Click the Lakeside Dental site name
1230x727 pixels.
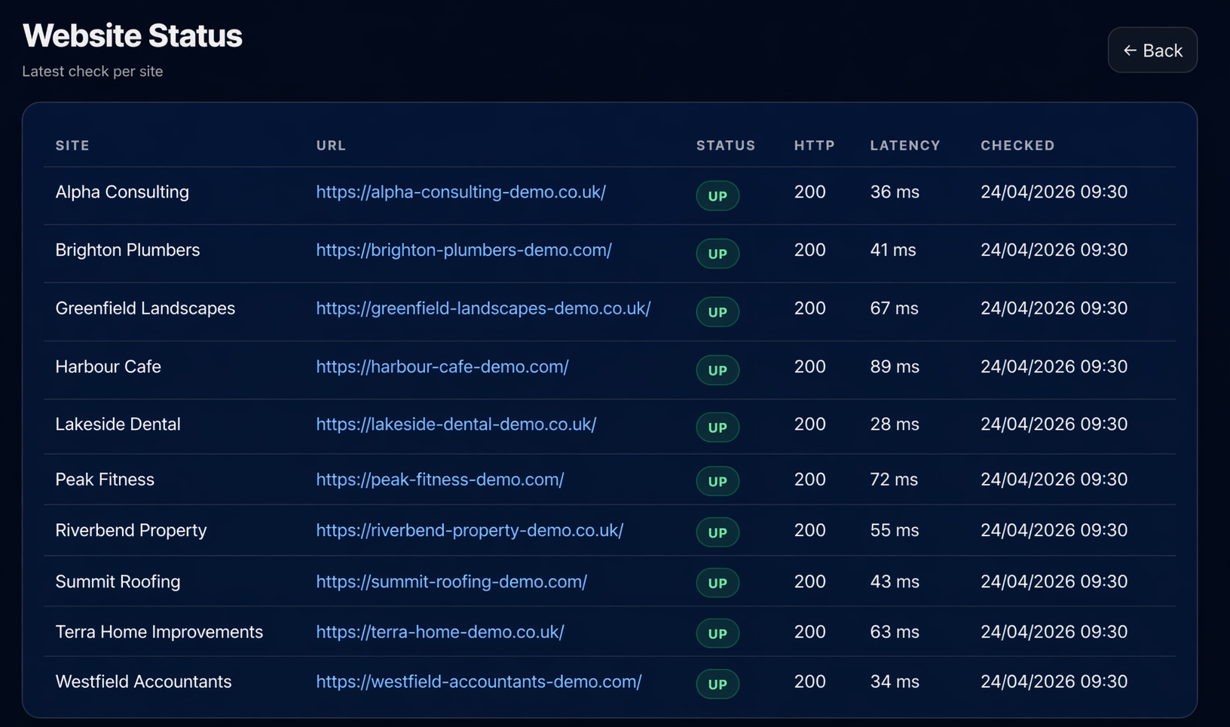[118, 425]
